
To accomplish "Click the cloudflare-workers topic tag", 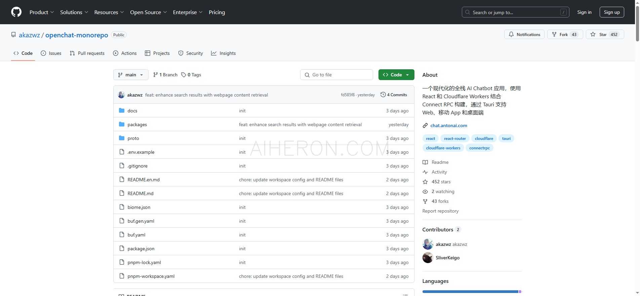I will [x=443, y=148].
